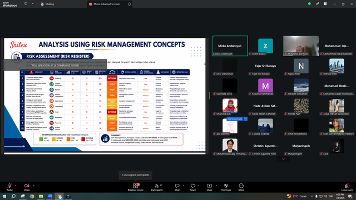Click the green encryption shield icon
Viewport: 356px width, 200px height.
click(x=309, y=4)
